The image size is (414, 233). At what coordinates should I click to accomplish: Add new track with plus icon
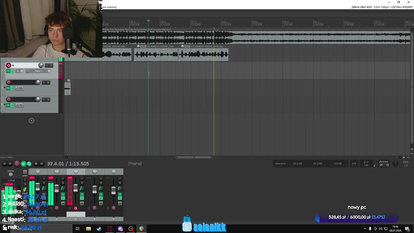[x=31, y=121]
